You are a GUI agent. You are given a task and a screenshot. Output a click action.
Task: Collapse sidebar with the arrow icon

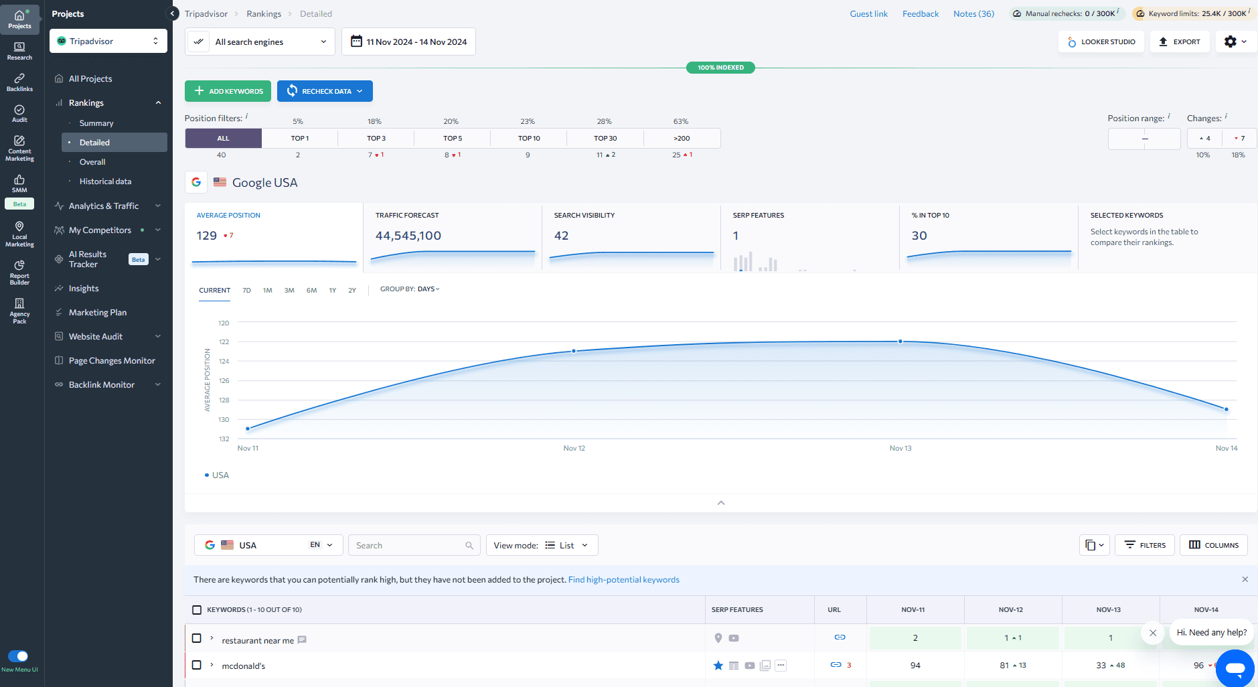pyautogui.click(x=172, y=13)
